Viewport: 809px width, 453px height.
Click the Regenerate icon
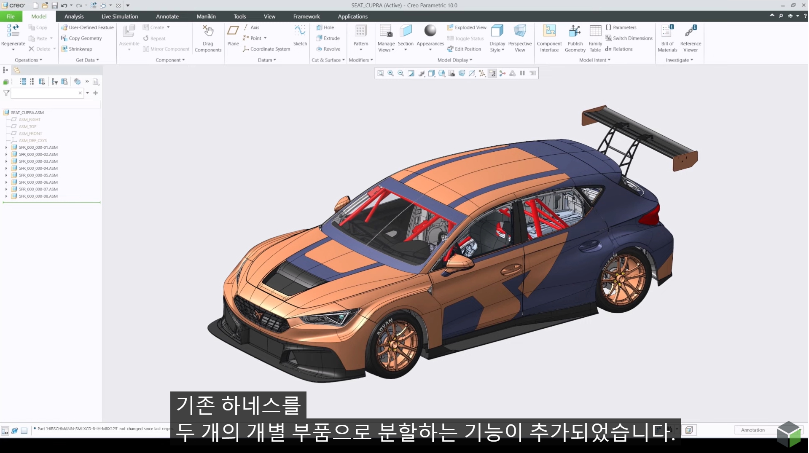(x=13, y=31)
